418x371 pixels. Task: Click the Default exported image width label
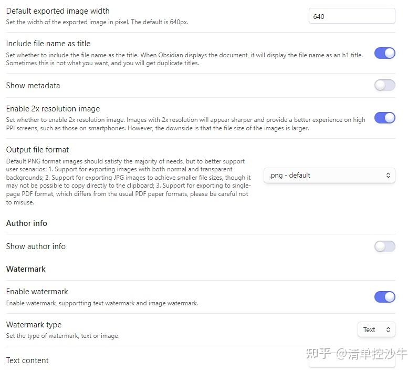pyautogui.click(x=58, y=11)
